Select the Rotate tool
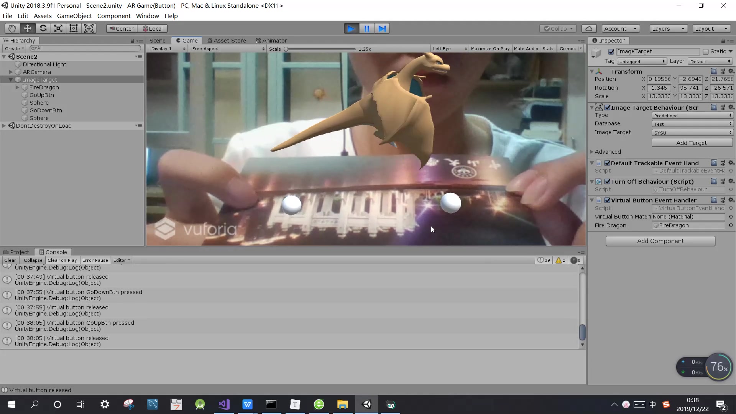This screenshot has width=736, height=414. pos(43,28)
